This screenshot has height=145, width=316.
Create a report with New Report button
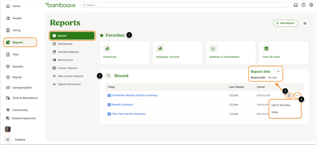point(286,23)
